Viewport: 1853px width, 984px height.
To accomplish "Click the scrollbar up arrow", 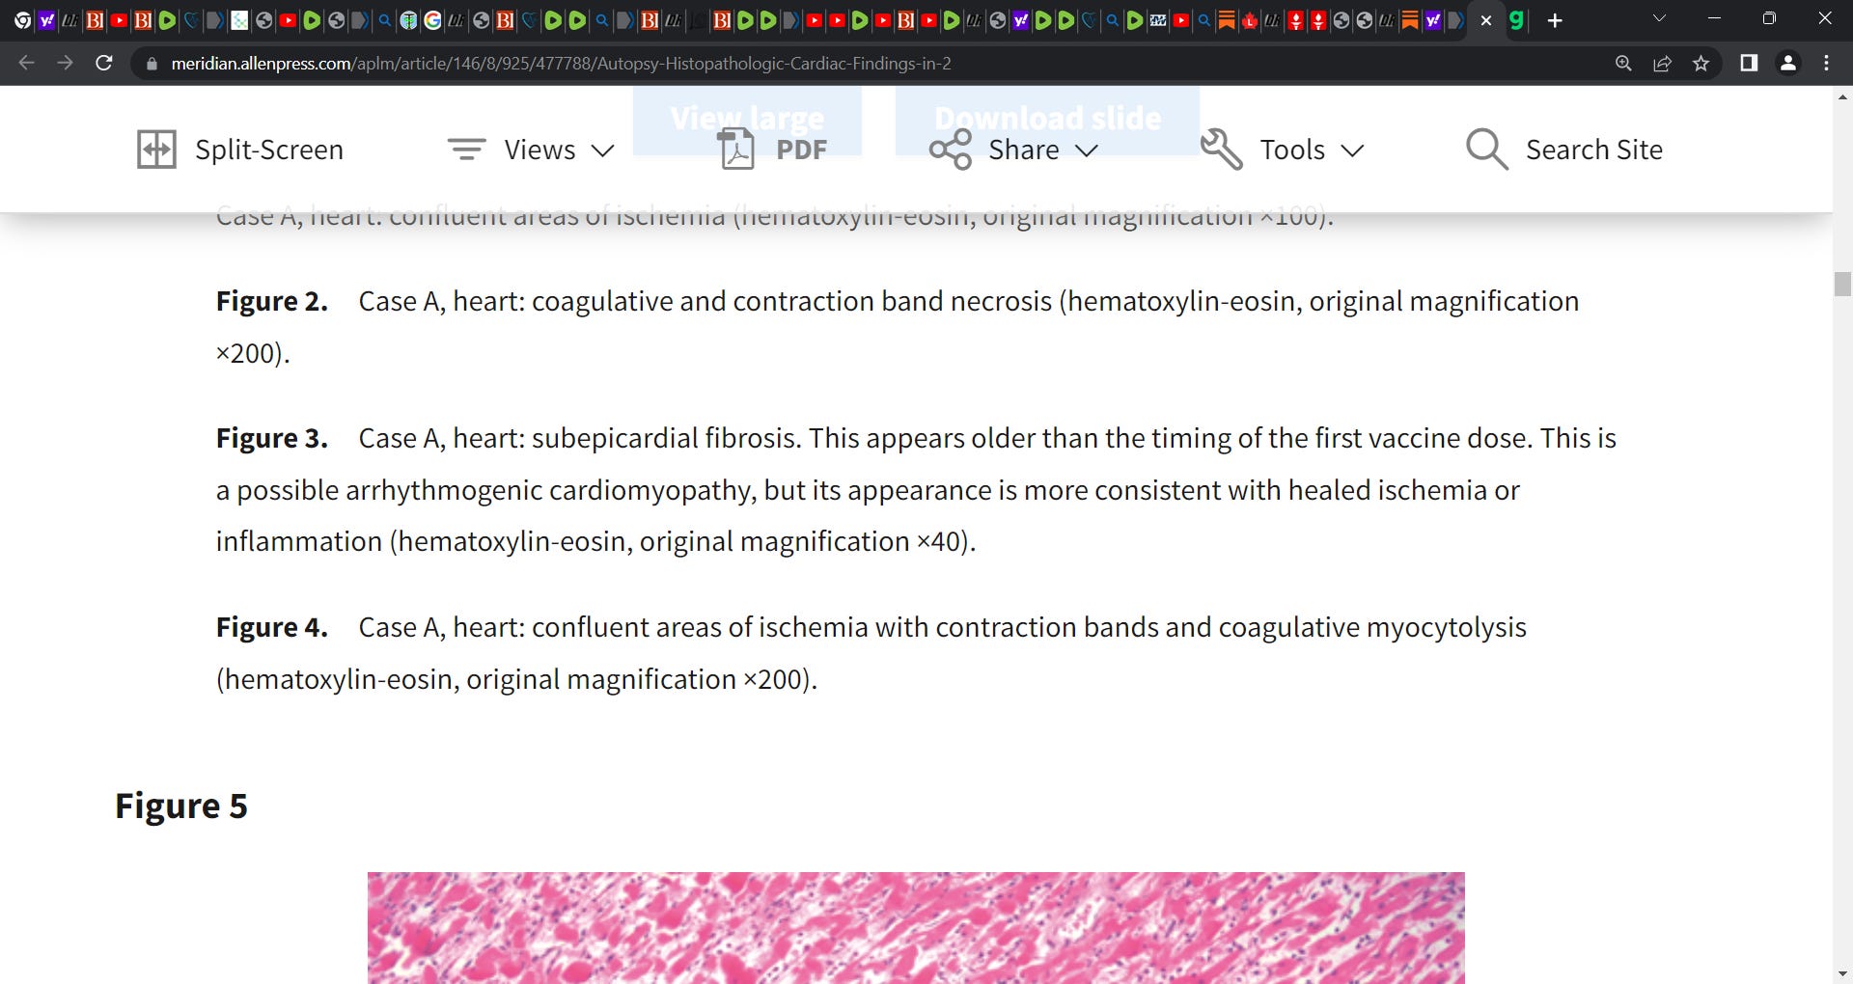I will (x=1842, y=96).
